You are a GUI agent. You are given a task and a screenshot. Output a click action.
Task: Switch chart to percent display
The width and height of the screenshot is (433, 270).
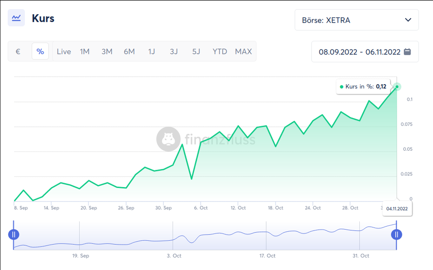(40, 51)
